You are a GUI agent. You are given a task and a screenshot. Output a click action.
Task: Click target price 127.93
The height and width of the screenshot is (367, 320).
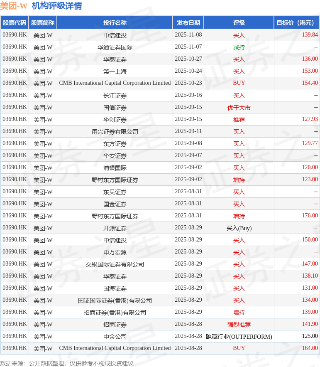[310, 119]
